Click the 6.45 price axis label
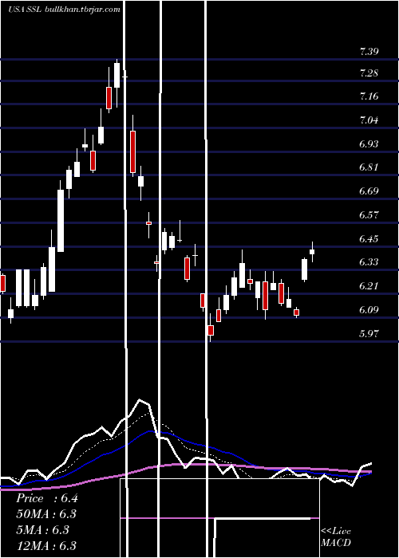 click(x=369, y=239)
